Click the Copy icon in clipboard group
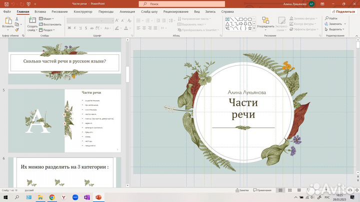The height and width of the screenshot is (202, 360). pos(17,24)
